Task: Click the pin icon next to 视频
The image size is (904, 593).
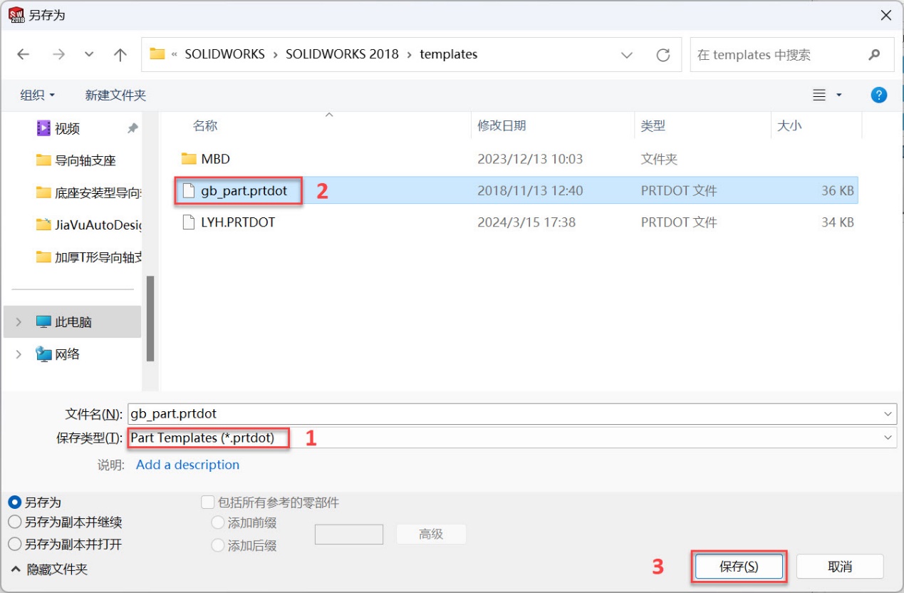Action: point(133,128)
